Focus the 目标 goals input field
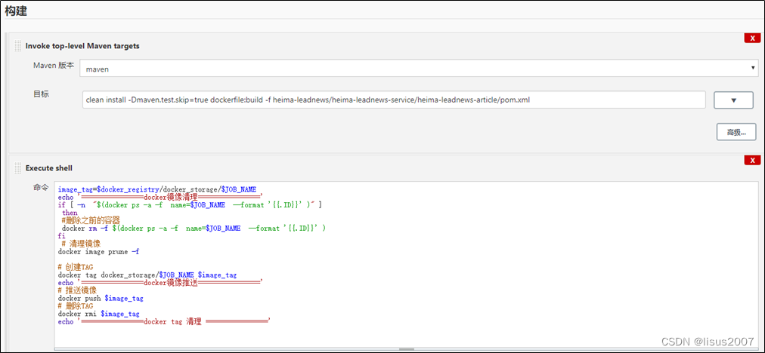The width and height of the screenshot is (765, 353). point(394,100)
